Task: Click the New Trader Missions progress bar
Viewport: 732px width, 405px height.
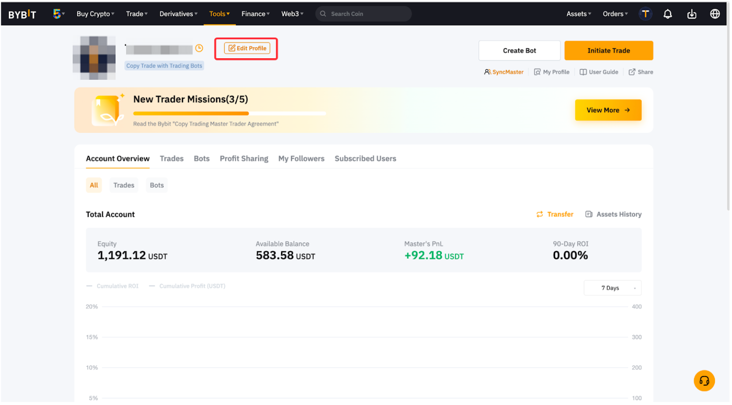Action: click(x=229, y=114)
